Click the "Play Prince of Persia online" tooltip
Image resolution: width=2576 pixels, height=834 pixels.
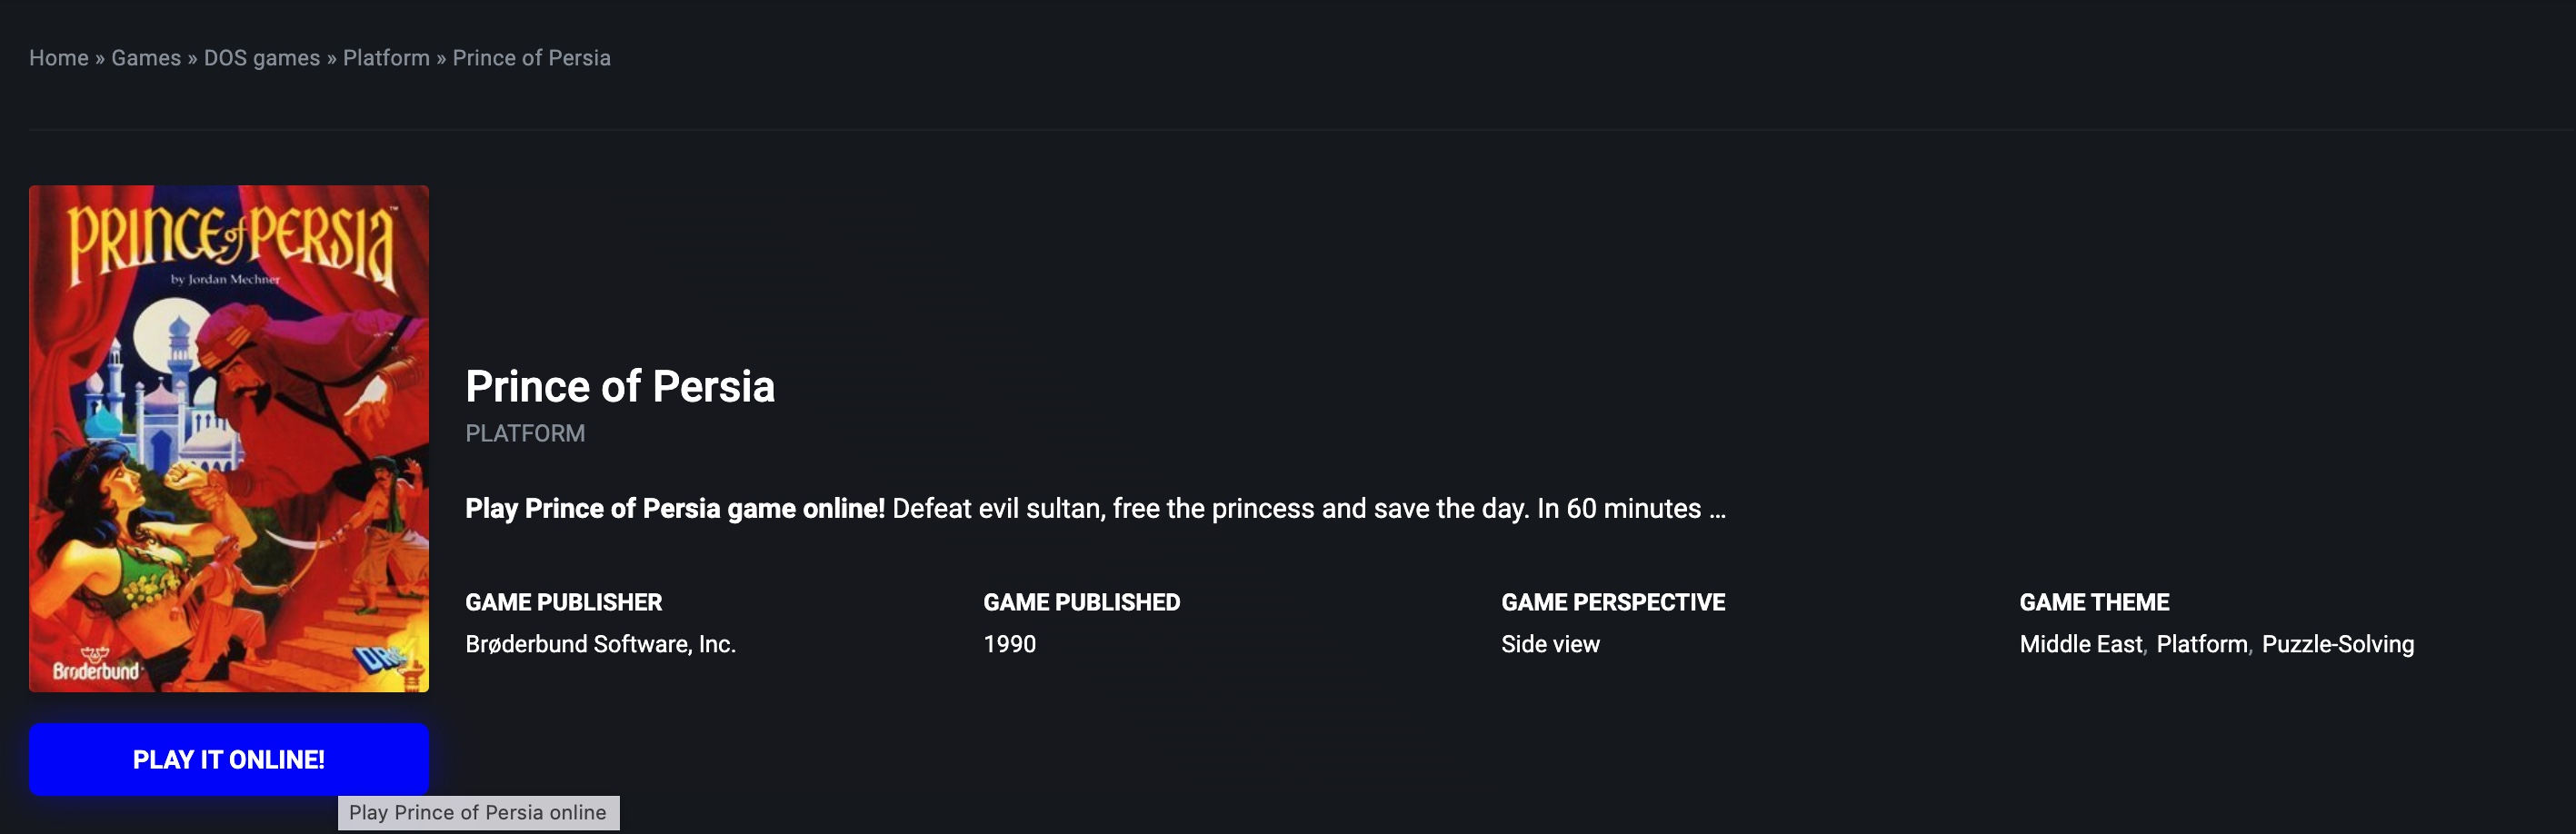click(478, 812)
